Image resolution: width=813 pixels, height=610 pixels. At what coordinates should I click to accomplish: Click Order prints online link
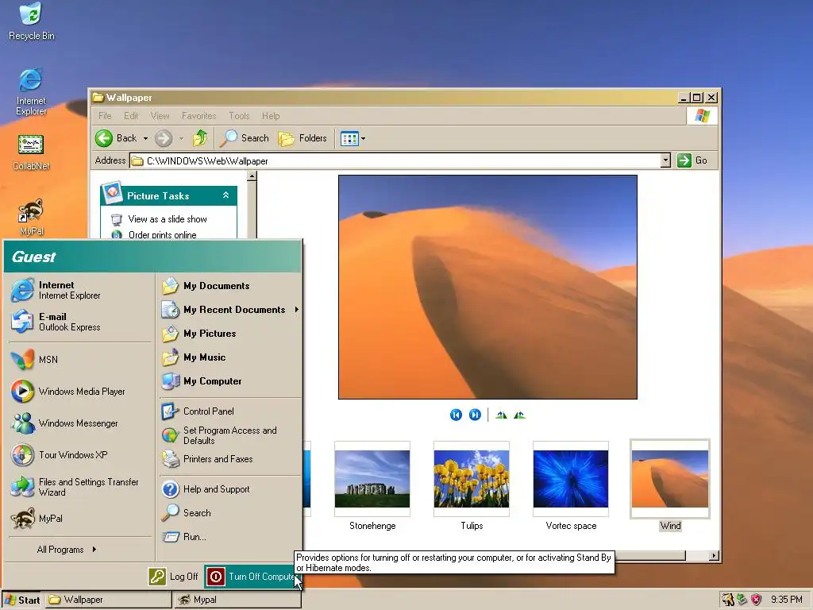point(162,234)
